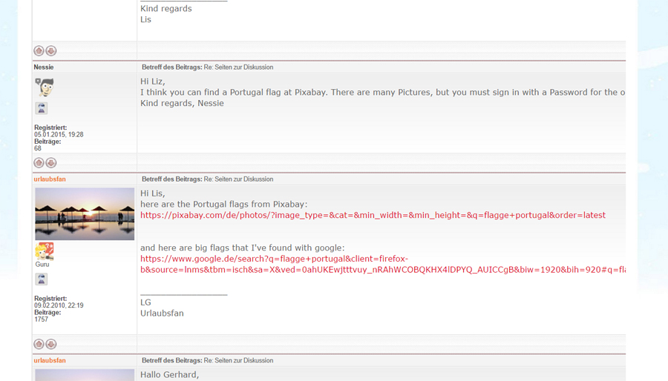
Task: Click the 'Kind regards' text above Lis
Action: click(x=166, y=9)
